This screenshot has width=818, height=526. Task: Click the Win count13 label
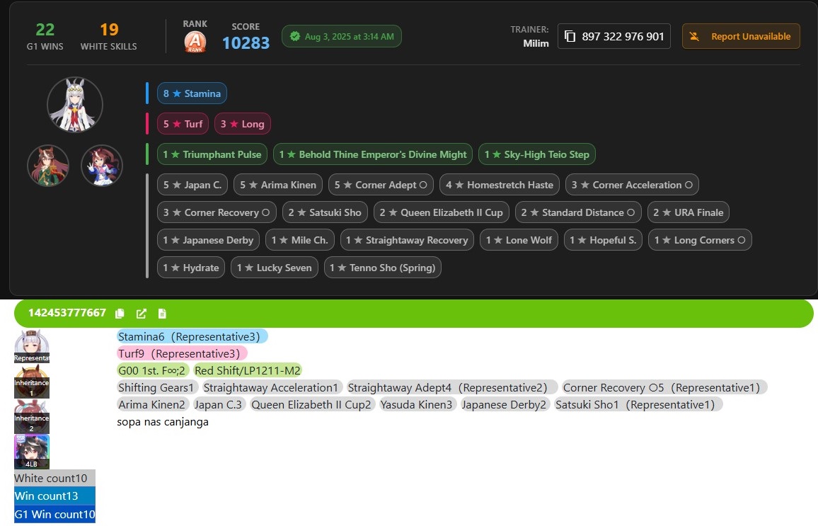coord(54,496)
